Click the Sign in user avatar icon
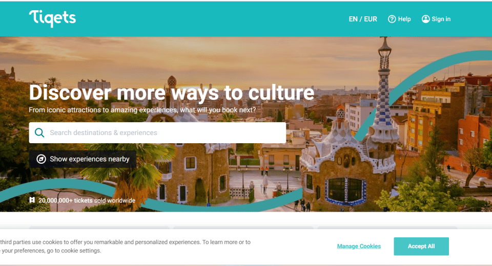The image size is (492, 266). tap(425, 19)
